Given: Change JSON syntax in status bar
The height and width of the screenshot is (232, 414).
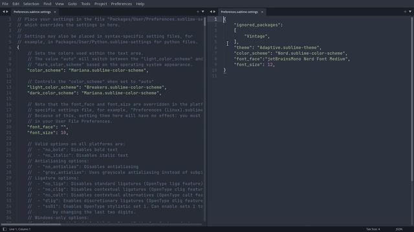Looking at the screenshot, I should point(399,229).
